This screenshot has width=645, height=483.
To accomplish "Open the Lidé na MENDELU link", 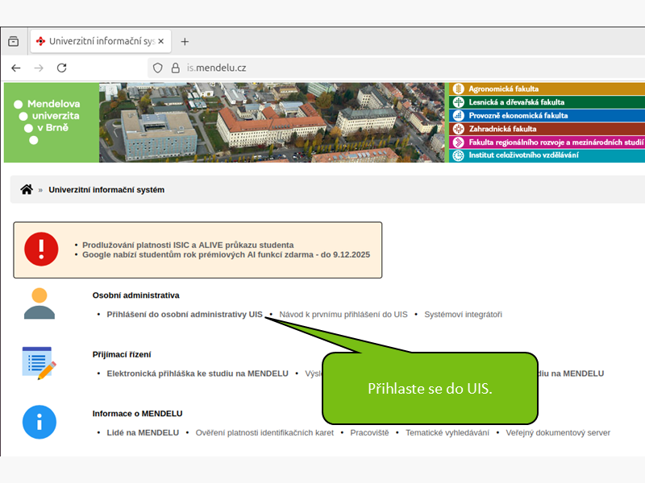I will pos(143,432).
